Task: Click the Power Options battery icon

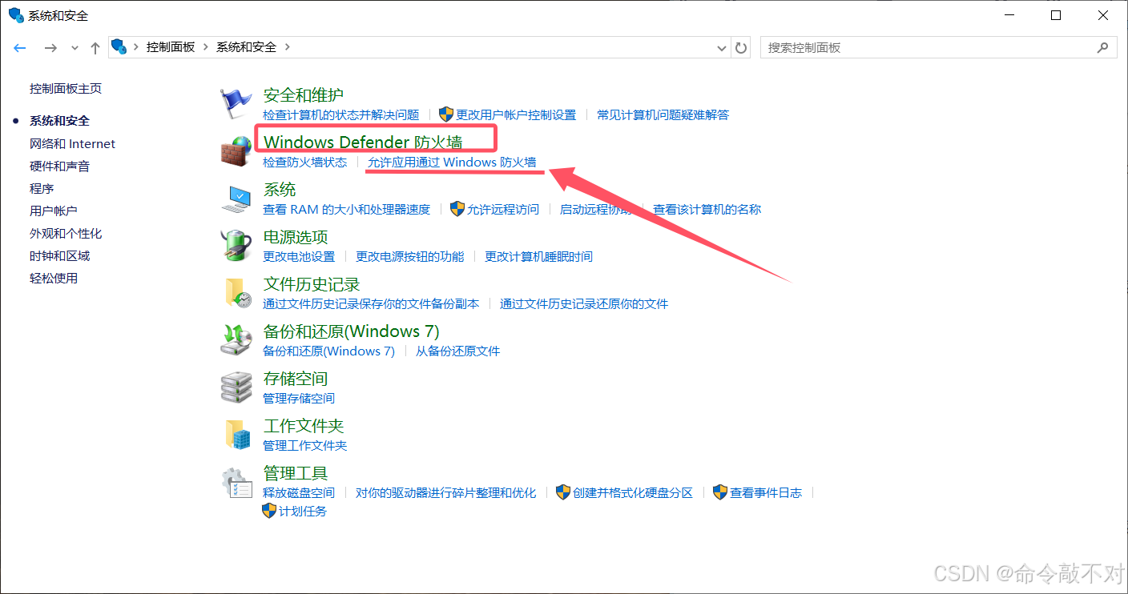Action: point(236,246)
